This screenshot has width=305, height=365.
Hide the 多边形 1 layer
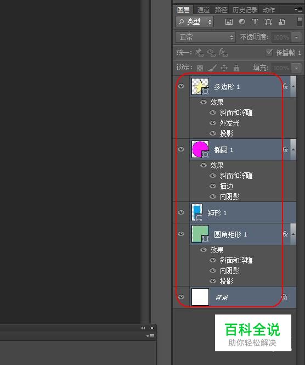pyautogui.click(x=181, y=86)
